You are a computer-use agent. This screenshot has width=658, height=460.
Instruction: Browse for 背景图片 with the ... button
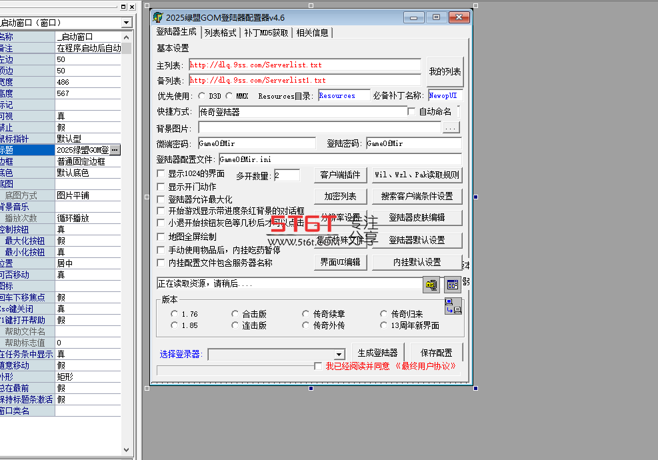point(451,127)
